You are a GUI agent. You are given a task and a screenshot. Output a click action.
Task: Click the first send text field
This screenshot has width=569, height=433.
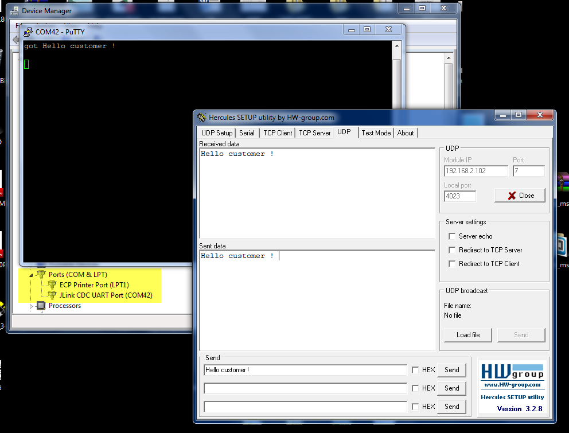pos(305,370)
